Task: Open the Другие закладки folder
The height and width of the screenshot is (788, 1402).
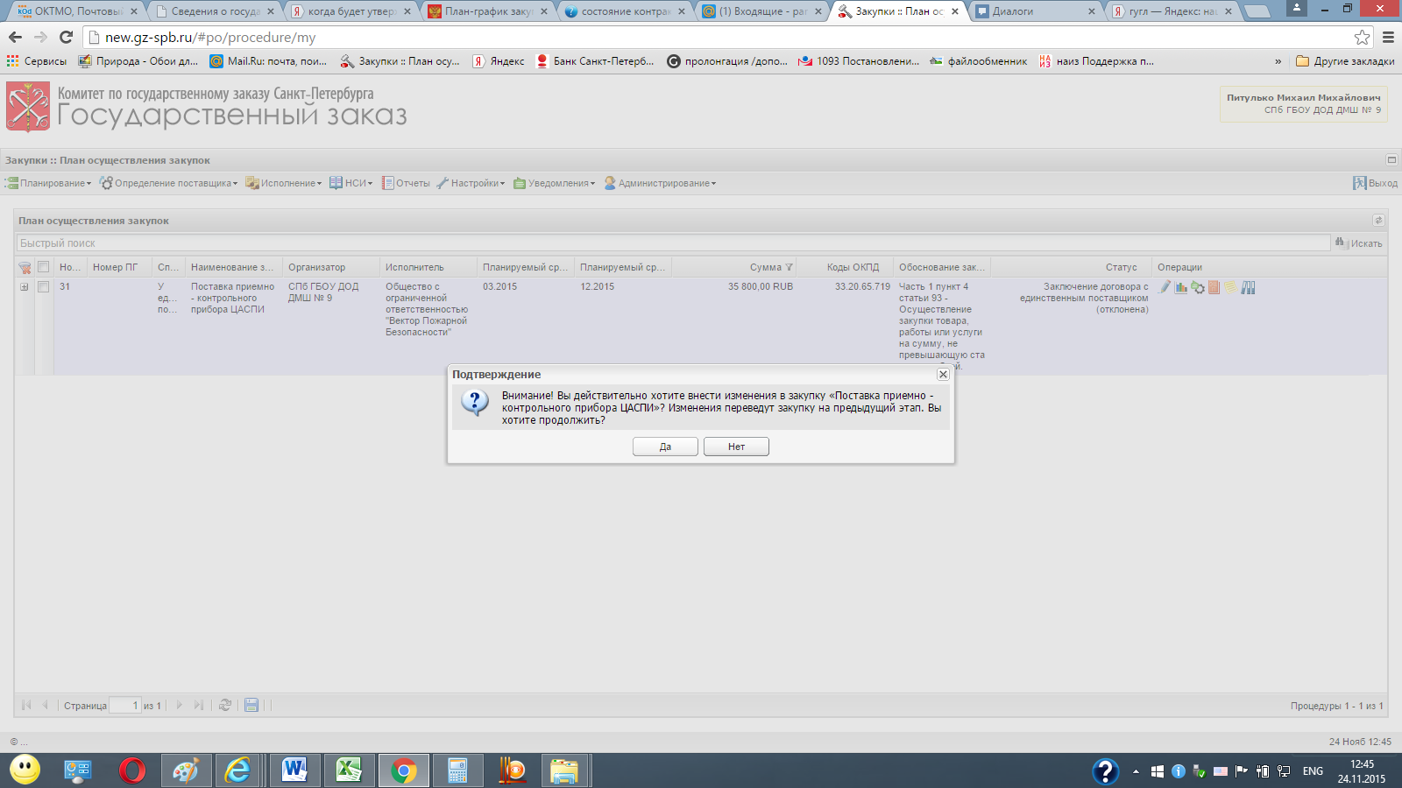Action: coord(1345,61)
